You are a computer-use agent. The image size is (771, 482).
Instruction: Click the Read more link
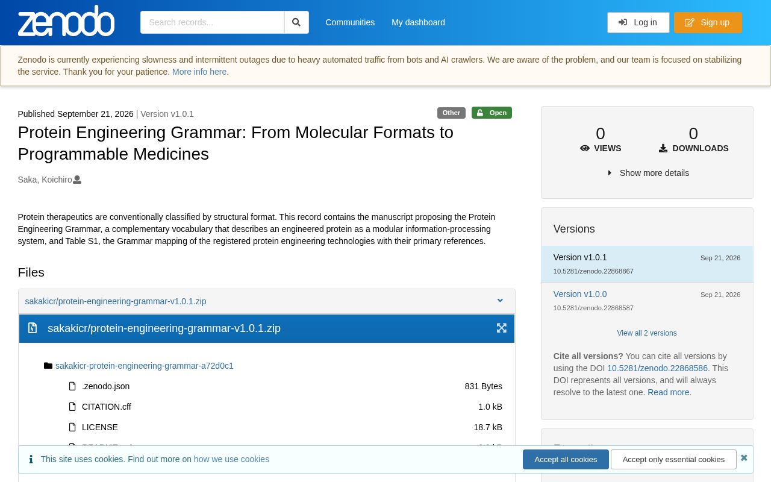tap(669, 392)
